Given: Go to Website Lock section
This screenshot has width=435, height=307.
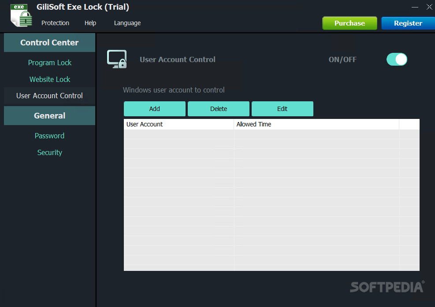Looking at the screenshot, I should pyautogui.click(x=50, y=79).
